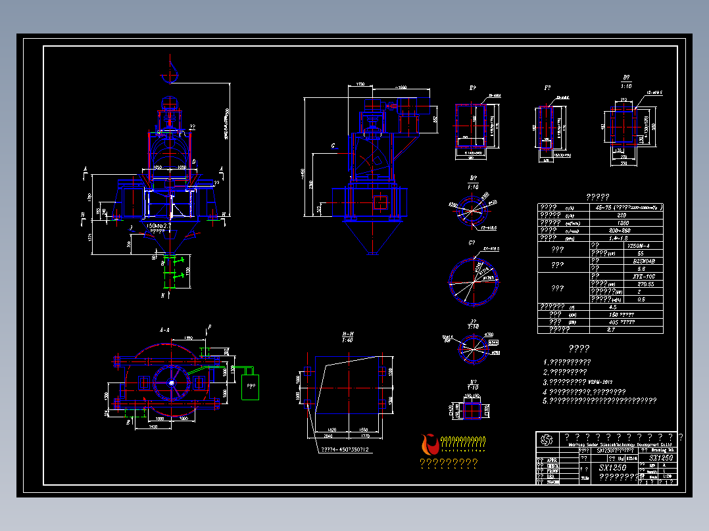Image resolution: width=709 pixels, height=531 pixels.
Task: Select the F narrow flange detail view
Action: click(546, 128)
